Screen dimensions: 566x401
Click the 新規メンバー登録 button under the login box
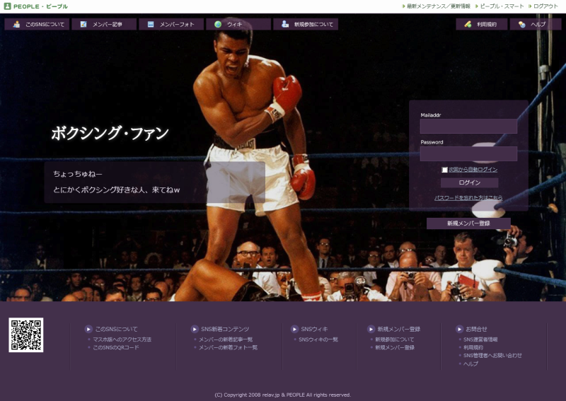coord(468,223)
